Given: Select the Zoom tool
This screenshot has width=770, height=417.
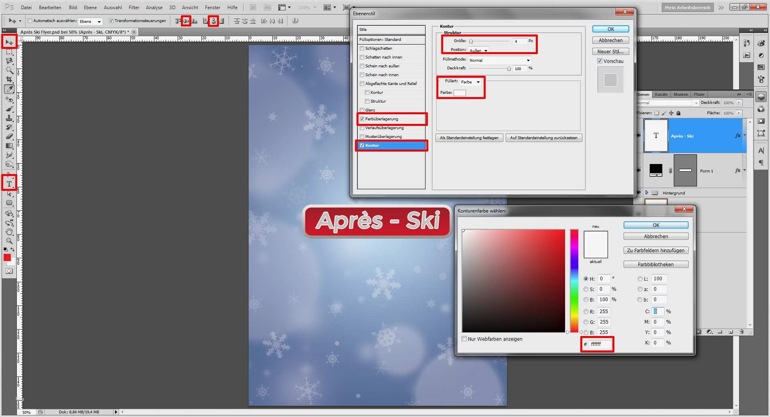Looking at the screenshot, I should coord(9,241).
